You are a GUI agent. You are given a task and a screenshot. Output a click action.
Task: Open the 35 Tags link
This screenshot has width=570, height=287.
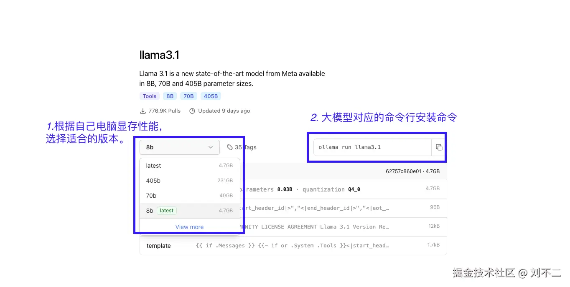(x=242, y=147)
